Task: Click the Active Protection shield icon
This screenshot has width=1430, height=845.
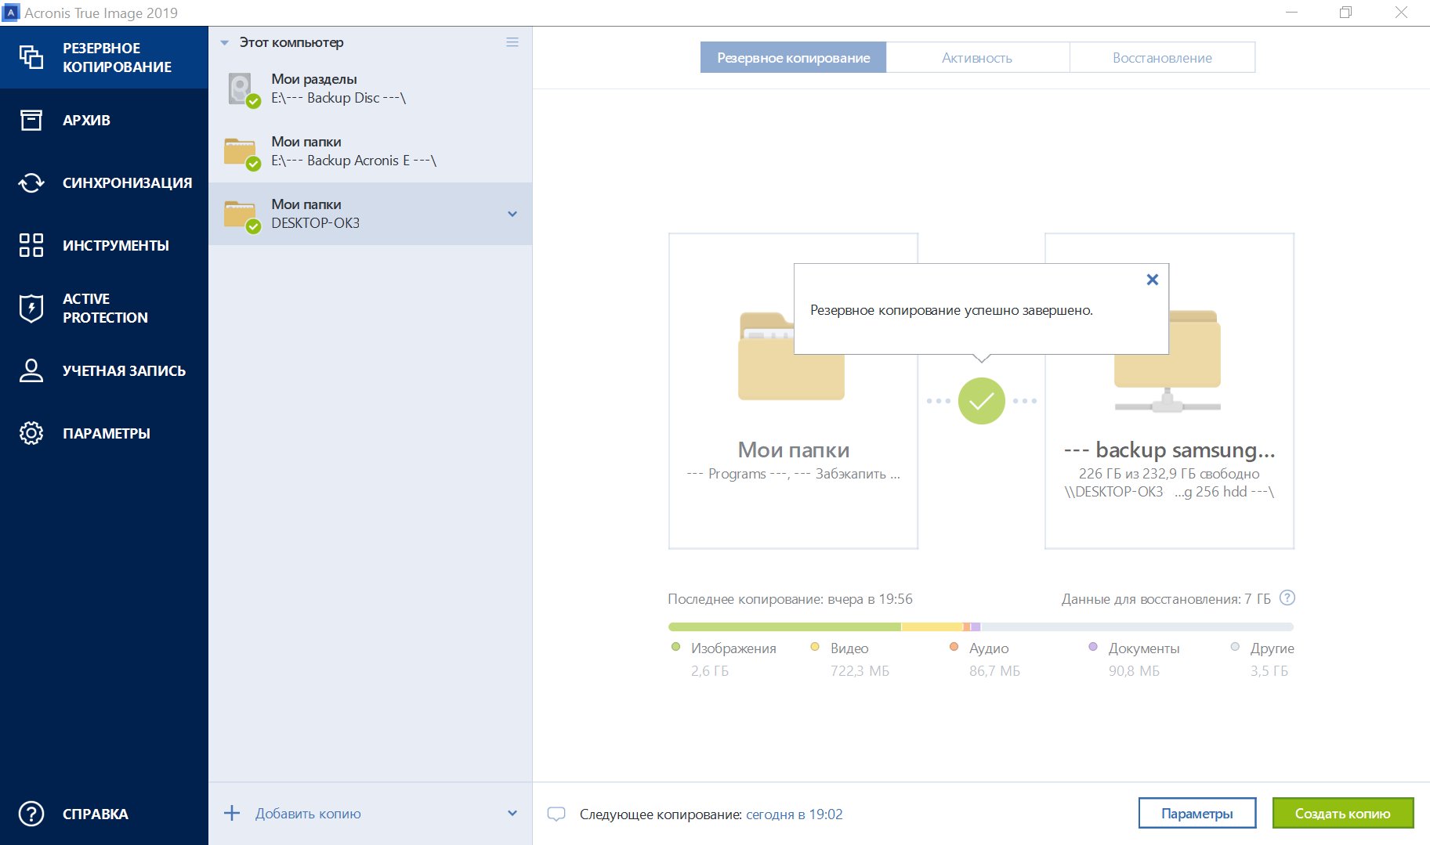Action: coord(31,308)
